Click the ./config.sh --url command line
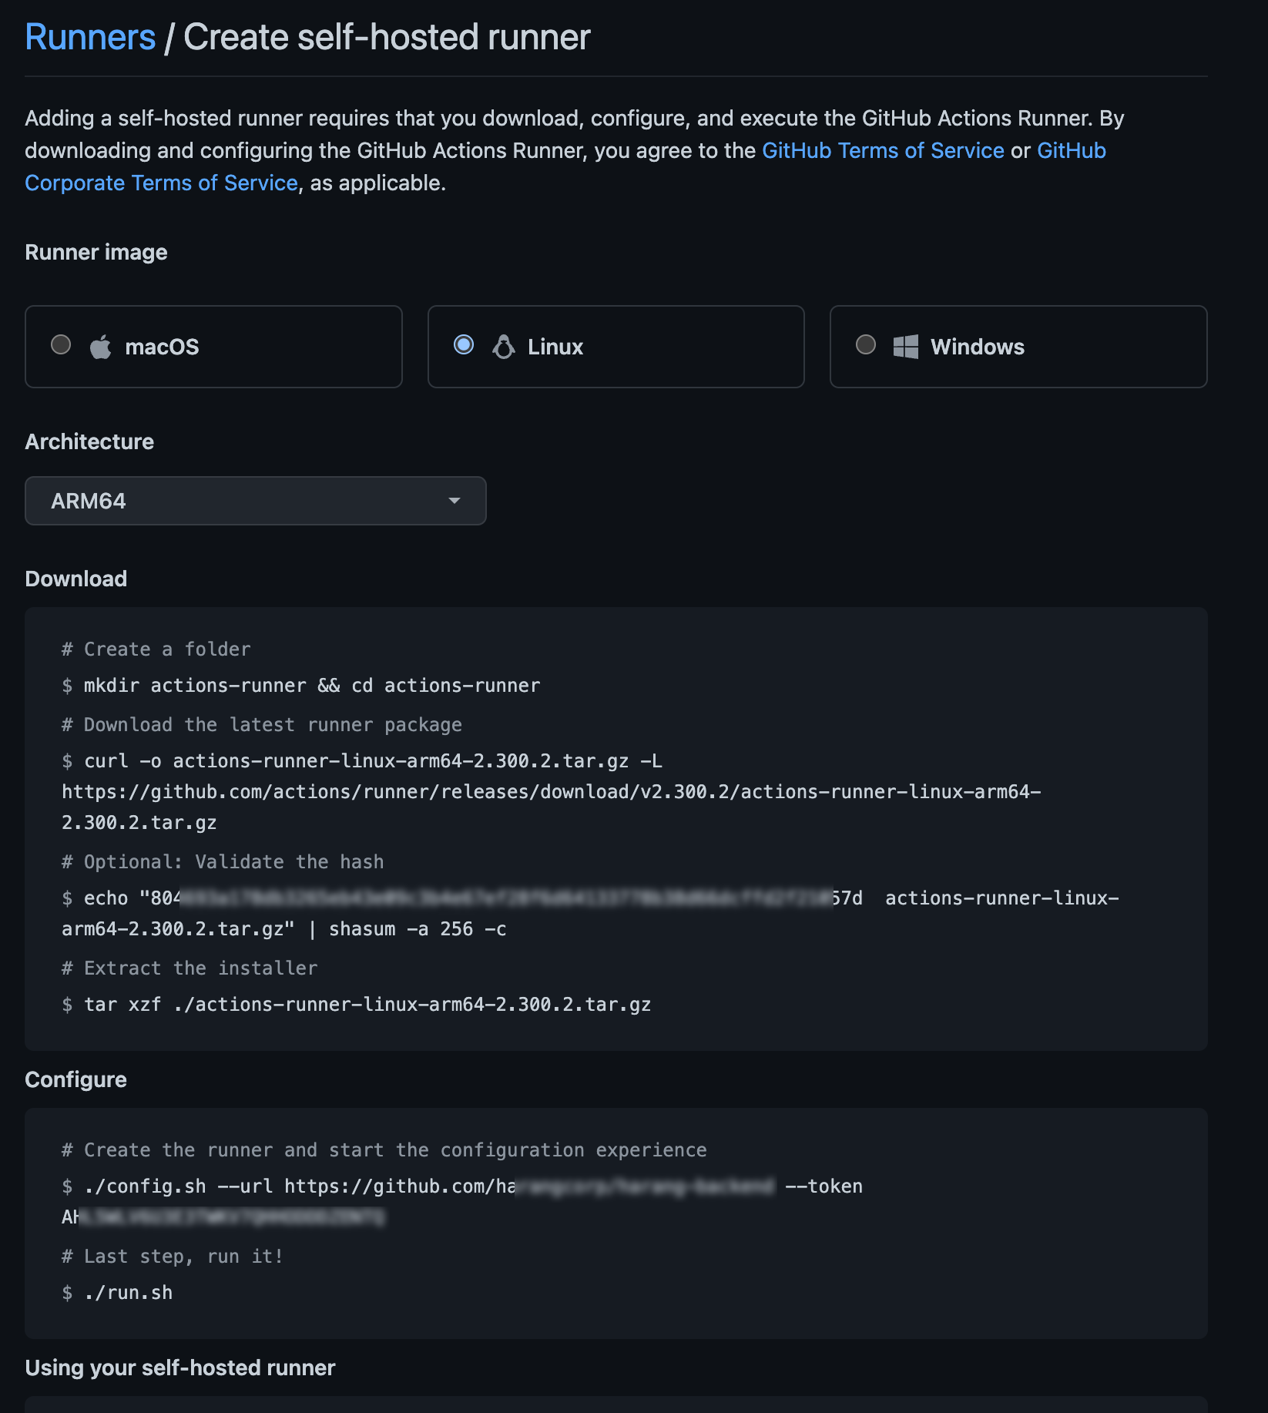 click(462, 1186)
